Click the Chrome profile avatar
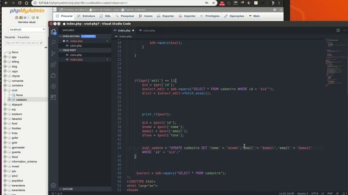This screenshot has width=348, height=195. click(x=272, y=3)
